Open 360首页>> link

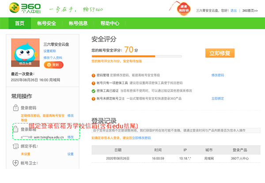250,11
